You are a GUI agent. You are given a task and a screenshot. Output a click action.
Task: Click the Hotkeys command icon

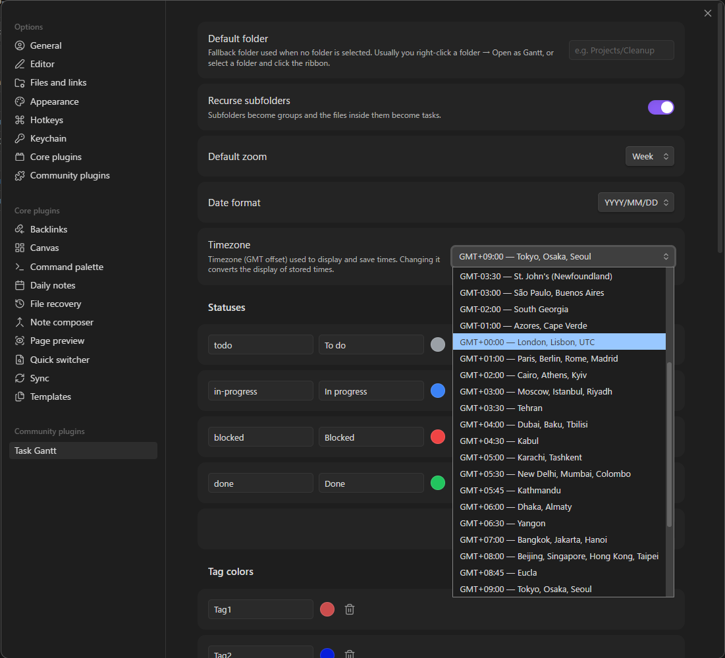19,120
